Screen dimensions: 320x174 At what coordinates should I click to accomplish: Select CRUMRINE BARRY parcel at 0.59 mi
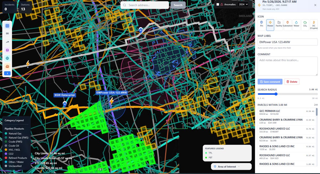click(287, 121)
